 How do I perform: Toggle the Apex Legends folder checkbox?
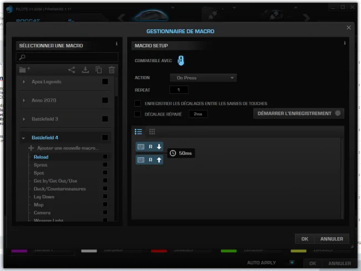[105, 82]
